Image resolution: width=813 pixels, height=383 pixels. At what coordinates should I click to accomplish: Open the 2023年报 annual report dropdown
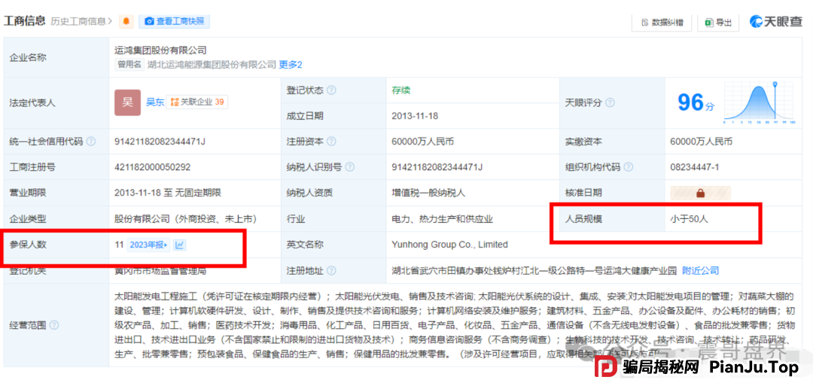(148, 245)
